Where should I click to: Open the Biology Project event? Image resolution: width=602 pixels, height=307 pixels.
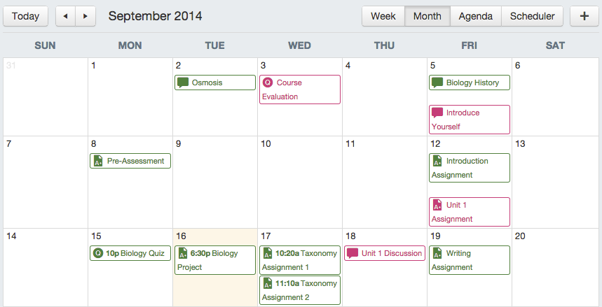click(x=214, y=259)
